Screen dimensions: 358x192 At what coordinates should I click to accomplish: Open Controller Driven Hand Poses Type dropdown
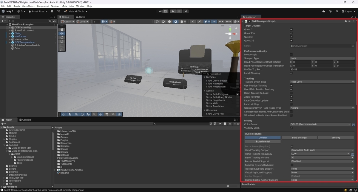coord(322,108)
